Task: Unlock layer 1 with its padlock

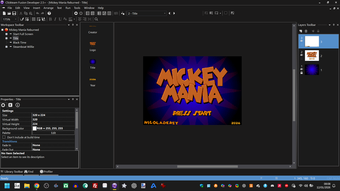Action: click(x=301, y=73)
